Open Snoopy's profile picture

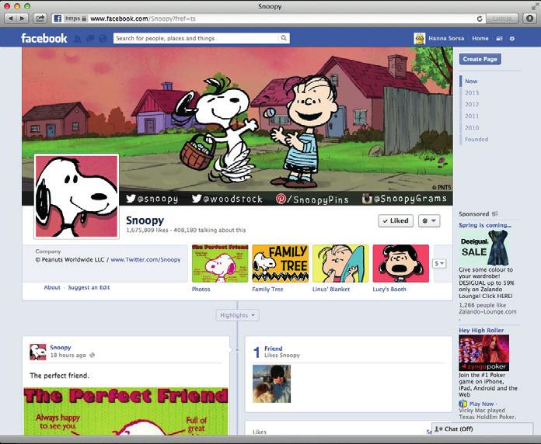[x=77, y=196]
